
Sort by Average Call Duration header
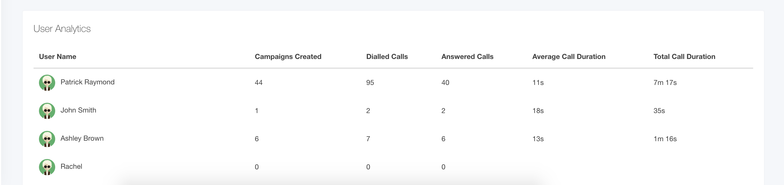click(x=569, y=57)
